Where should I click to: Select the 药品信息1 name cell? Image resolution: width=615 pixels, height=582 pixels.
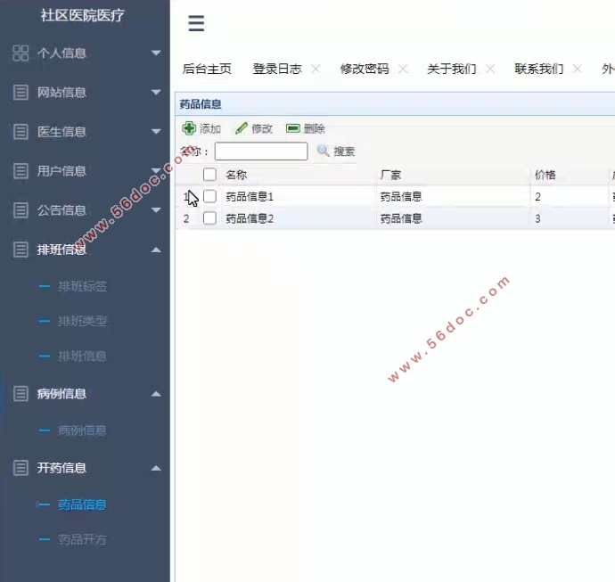pos(250,196)
